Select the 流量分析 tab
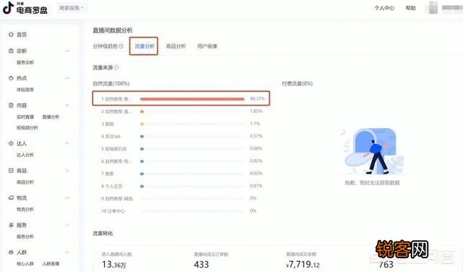This screenshot has height=272, width=463. [145, 46]
